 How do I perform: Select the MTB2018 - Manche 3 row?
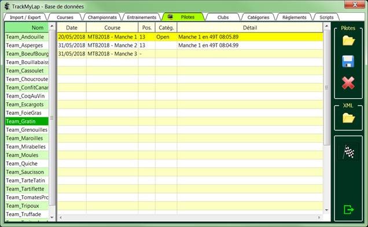[190, 54]
